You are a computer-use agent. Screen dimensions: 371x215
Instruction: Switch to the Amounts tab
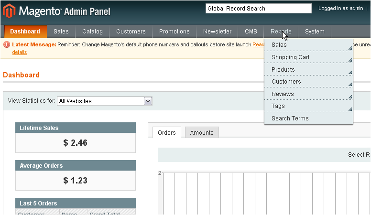coord(202,133)
